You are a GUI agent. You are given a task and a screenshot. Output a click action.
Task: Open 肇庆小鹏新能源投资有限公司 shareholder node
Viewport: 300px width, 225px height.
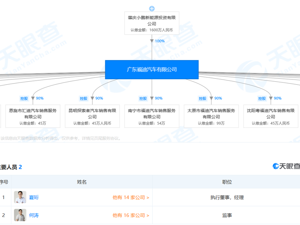pyautogui.click(x=152, y=21)
